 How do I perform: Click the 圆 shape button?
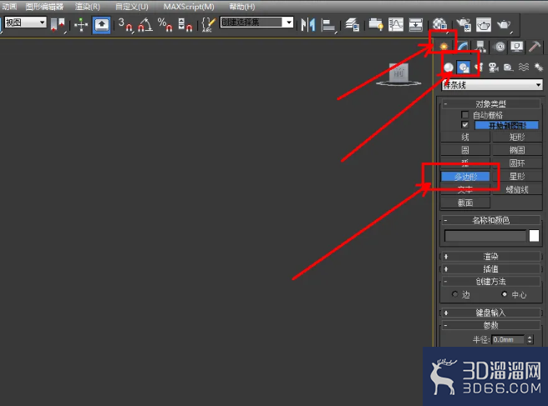[x=465, y=150]
